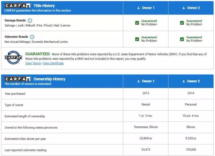Click Owner 1 label in Title History header
Screen dimensions: 215x156
[148, 8]
